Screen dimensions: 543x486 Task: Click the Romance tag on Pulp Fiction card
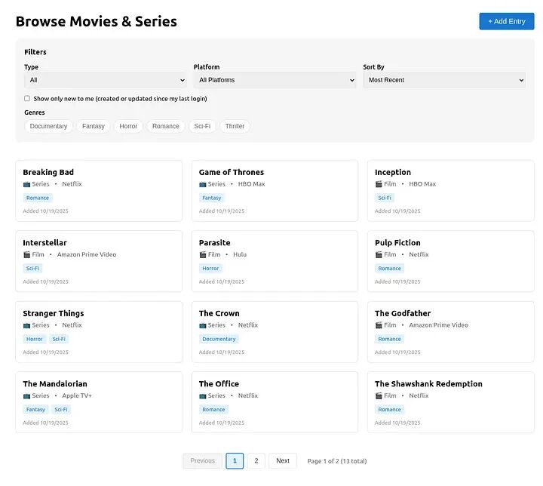[x=390, y=269]
